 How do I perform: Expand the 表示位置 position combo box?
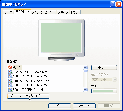point(115,80)
